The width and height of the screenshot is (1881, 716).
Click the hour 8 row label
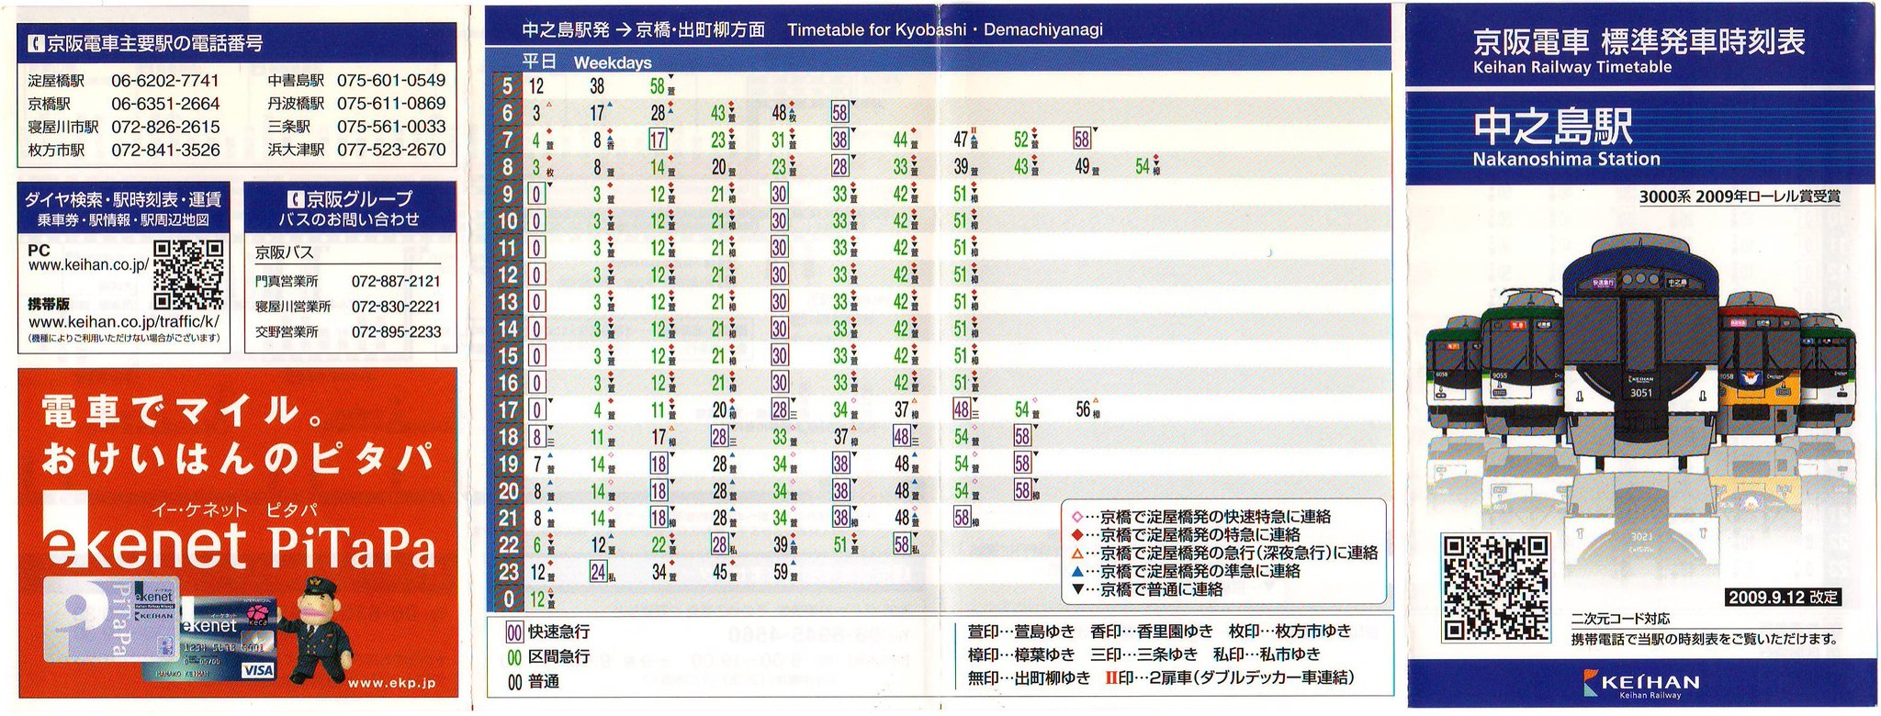(507, 167)
